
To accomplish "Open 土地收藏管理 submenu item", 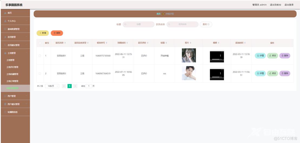I will (15, 74).
